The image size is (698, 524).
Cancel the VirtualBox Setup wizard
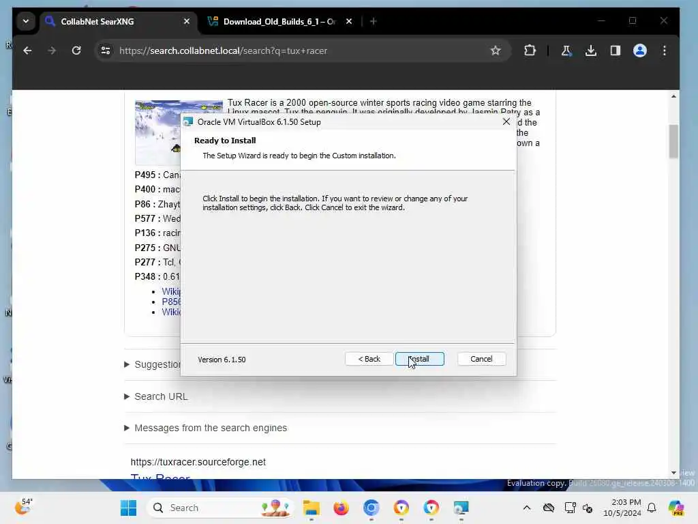[481, 359]
